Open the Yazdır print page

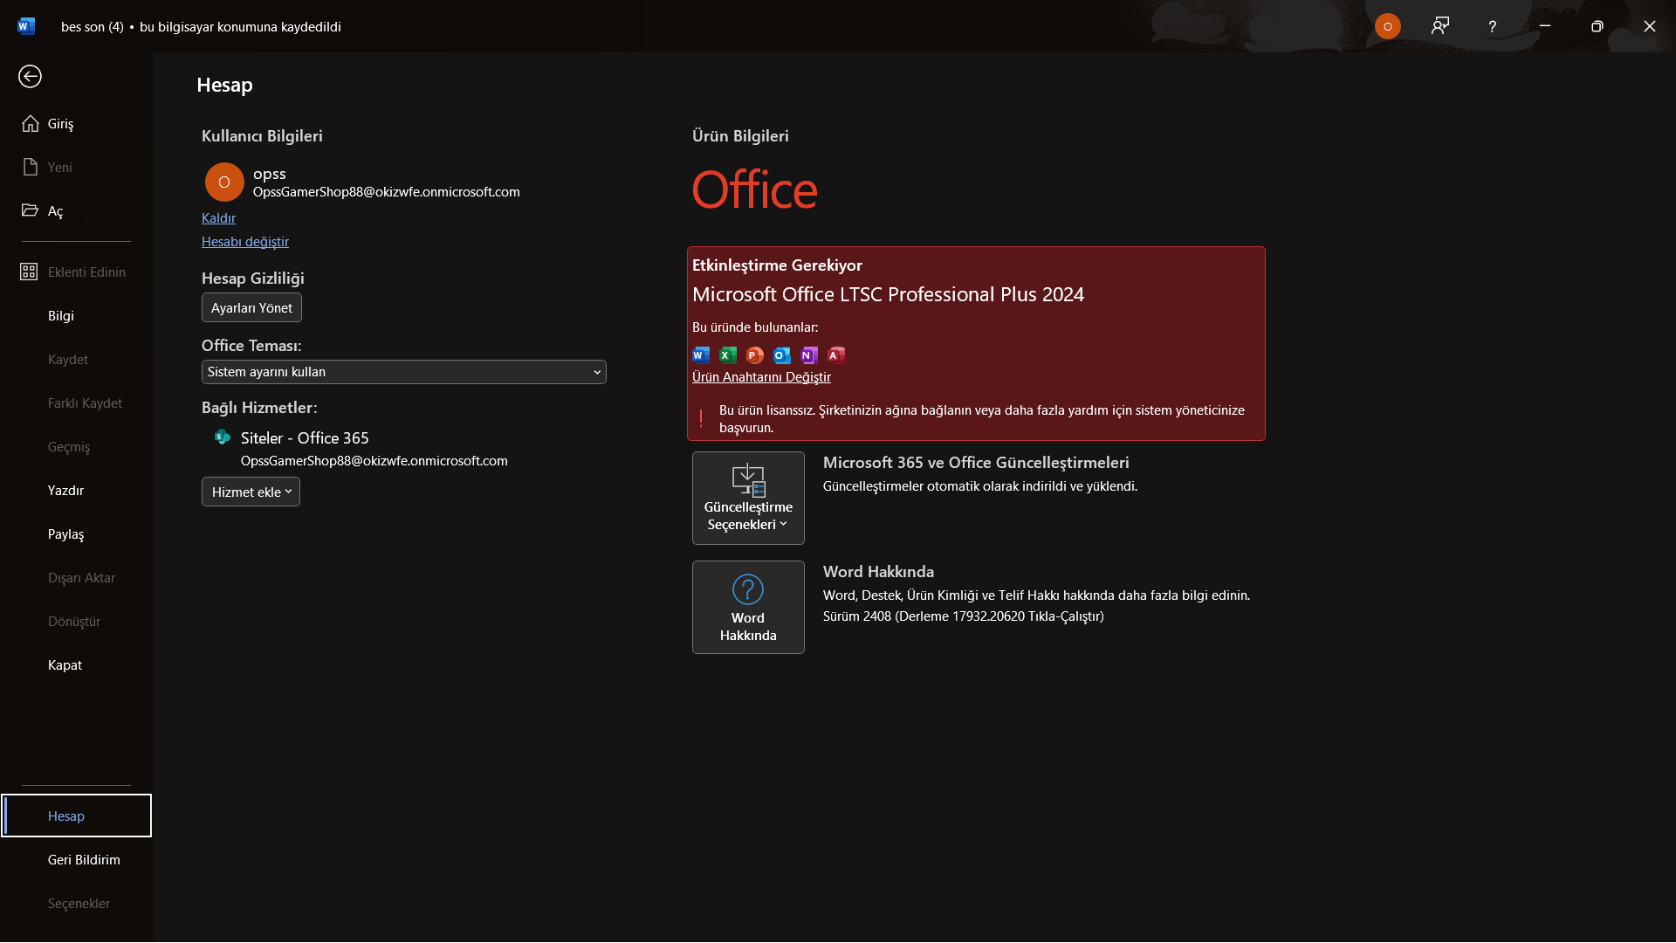click(76, 491)
